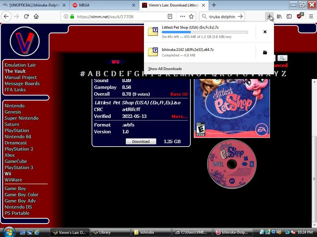Click Show Desktop quick launch icon
317x237 pixels.
point(22,232)
